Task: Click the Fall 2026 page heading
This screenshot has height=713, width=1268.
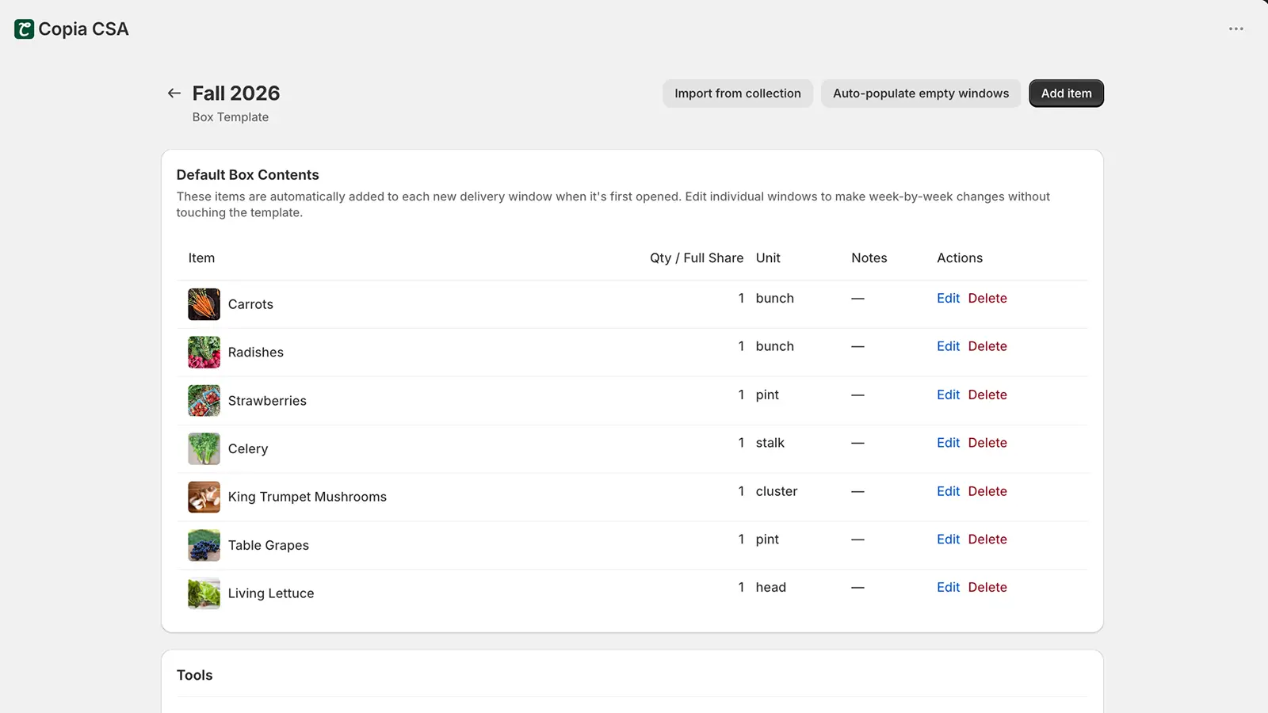Action: pos(236,93)
